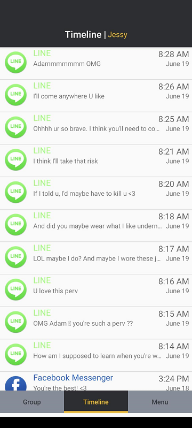Open the 'OMG Adam you're such a perv' message

[x=96, y=323]
